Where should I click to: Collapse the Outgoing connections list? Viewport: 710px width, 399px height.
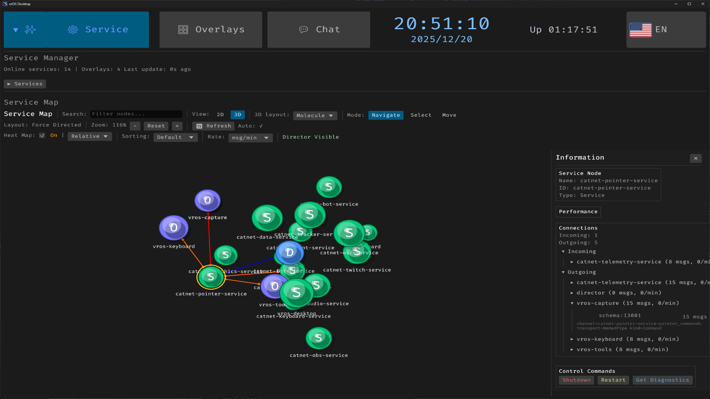tap(564, 272)
